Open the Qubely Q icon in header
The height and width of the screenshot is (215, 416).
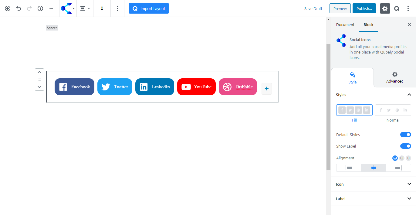pos(397,8)
